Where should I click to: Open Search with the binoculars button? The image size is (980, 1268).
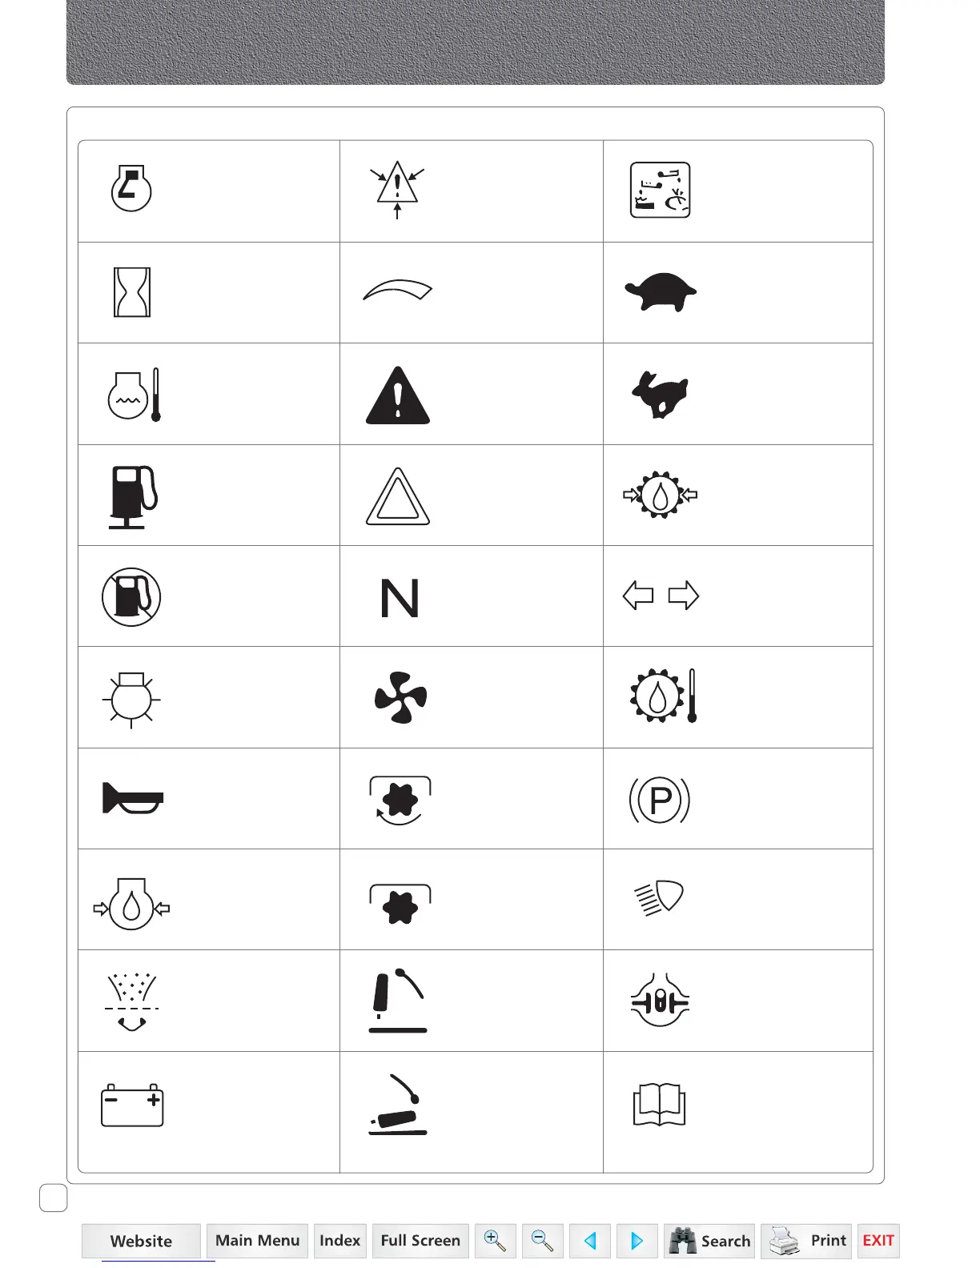tap(709, 1241)
